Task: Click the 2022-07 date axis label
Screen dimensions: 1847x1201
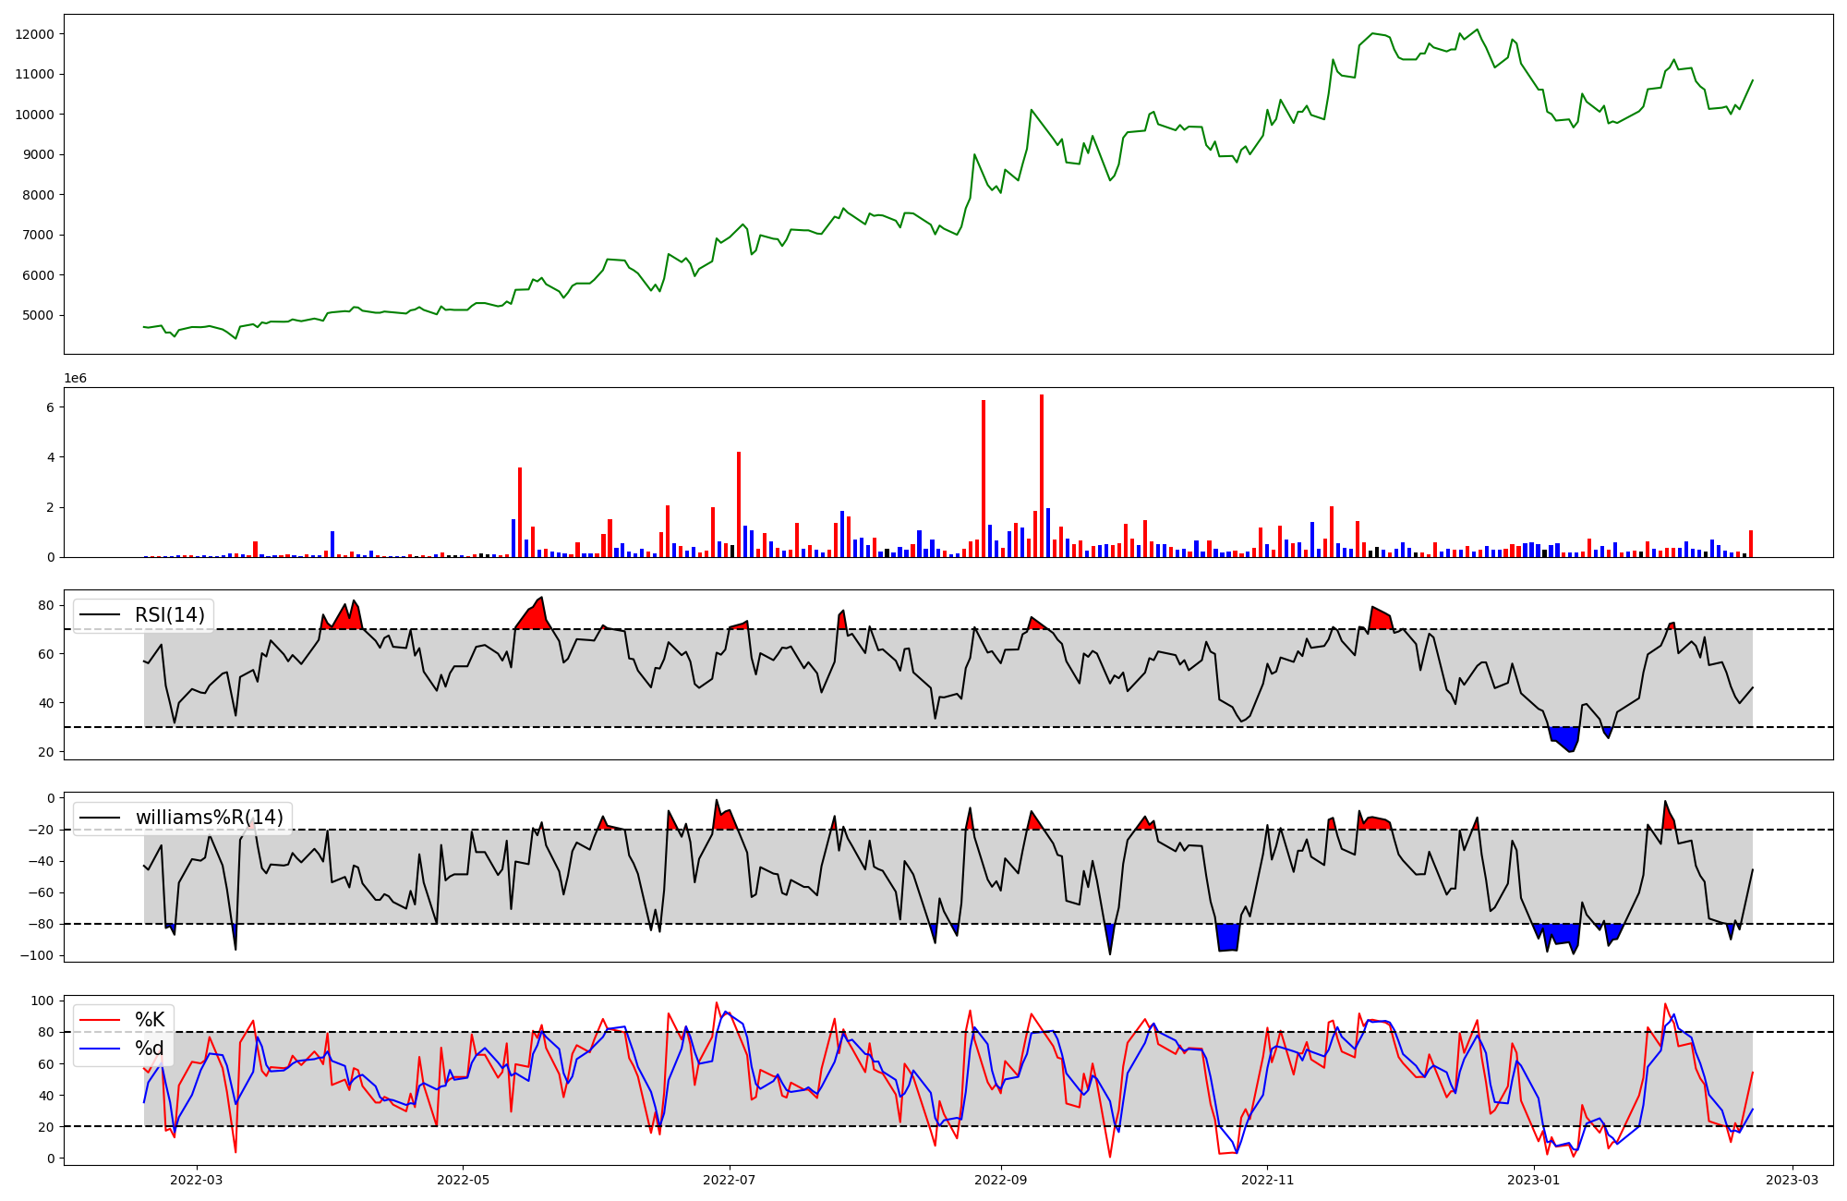Action: 730,1180
